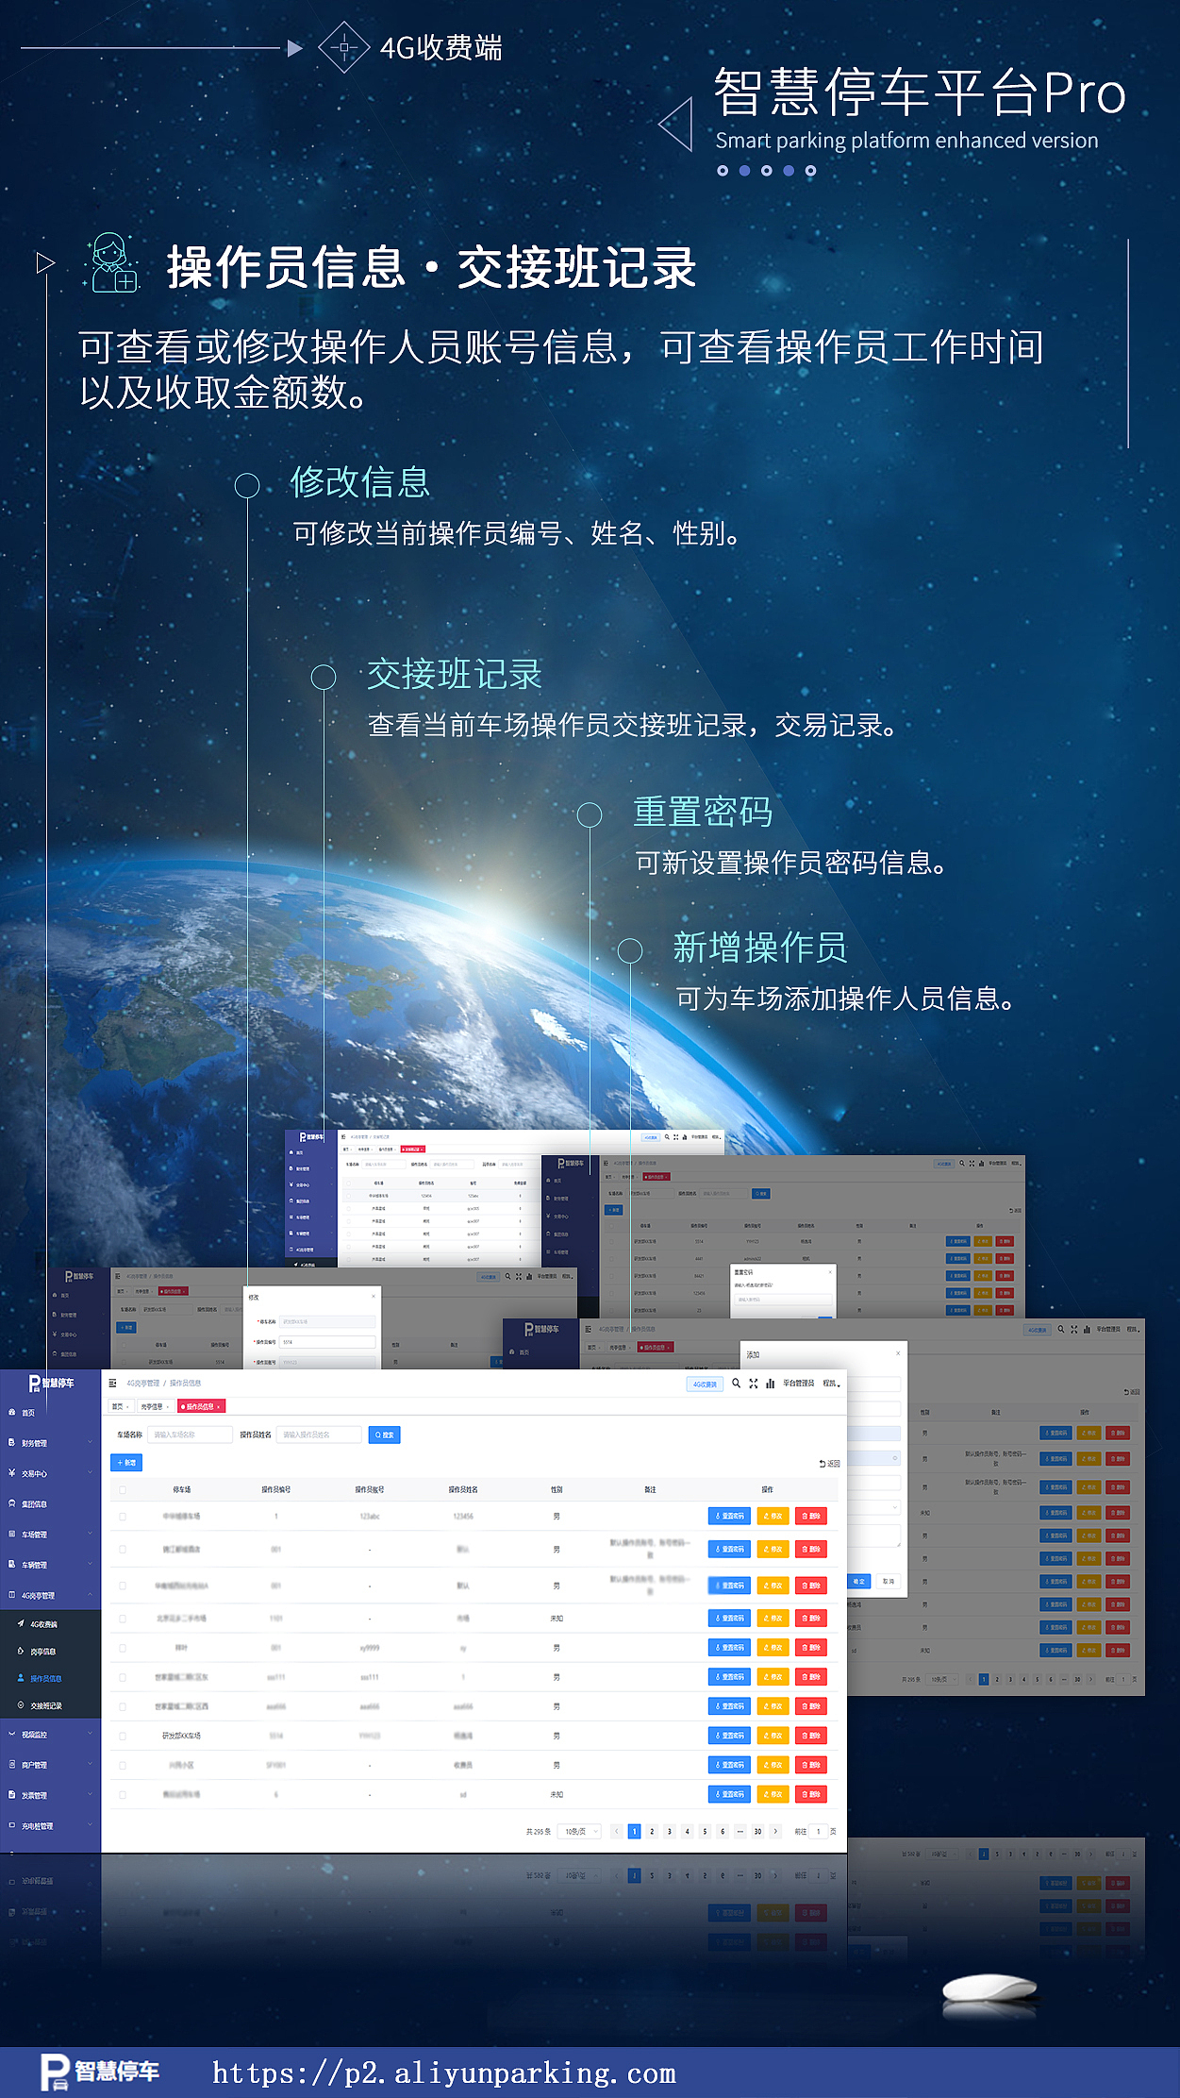
Task: Switch to the 岗亭信息 tab in front window
Action: (154, 1406)
